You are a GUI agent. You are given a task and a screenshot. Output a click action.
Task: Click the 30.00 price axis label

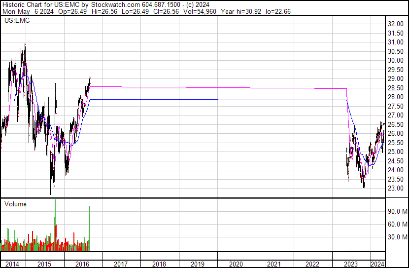[x=396, y=60]
